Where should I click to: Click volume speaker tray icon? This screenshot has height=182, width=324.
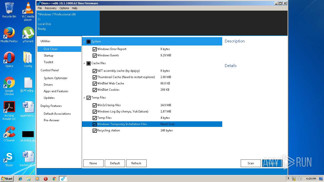(300, 179)
